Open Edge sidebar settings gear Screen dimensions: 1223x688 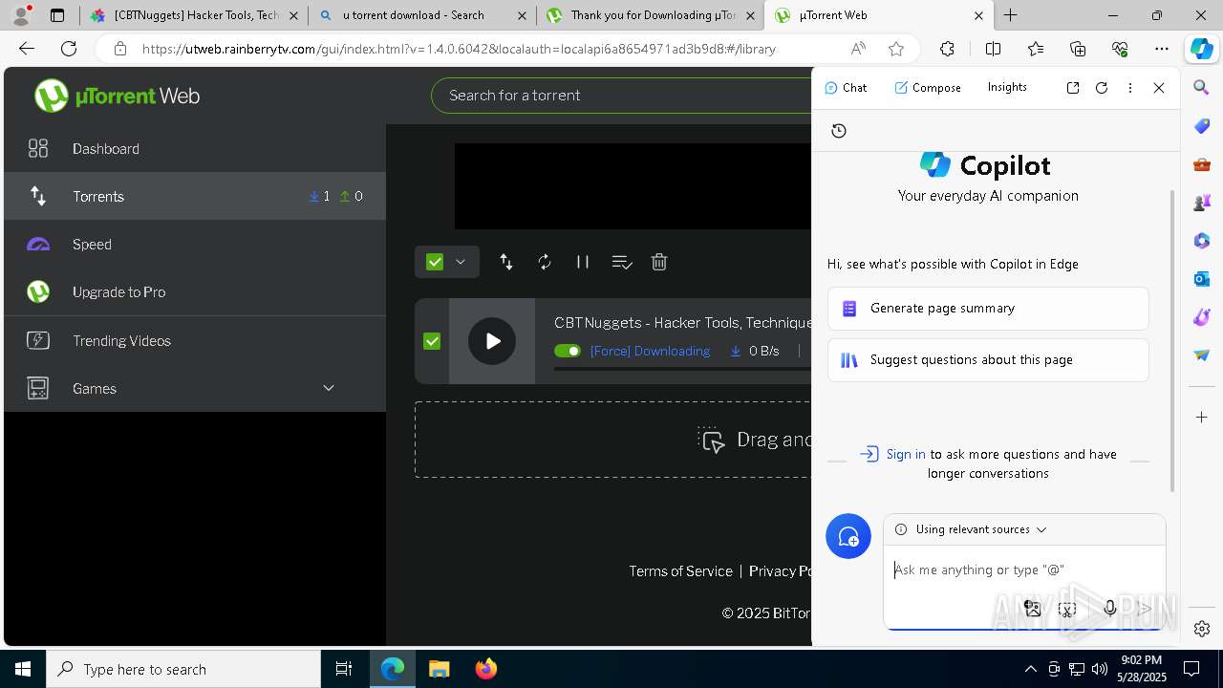(1202, 629)
